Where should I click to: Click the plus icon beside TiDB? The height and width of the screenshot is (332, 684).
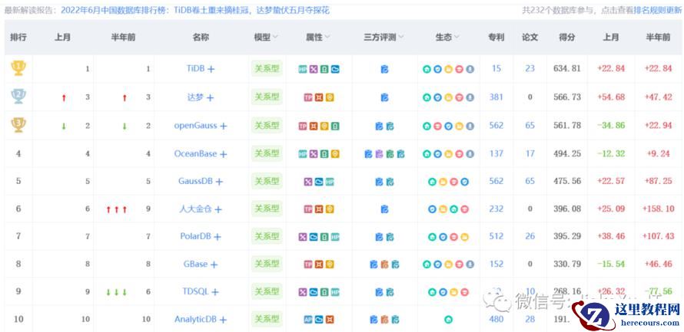pos(211,69)
